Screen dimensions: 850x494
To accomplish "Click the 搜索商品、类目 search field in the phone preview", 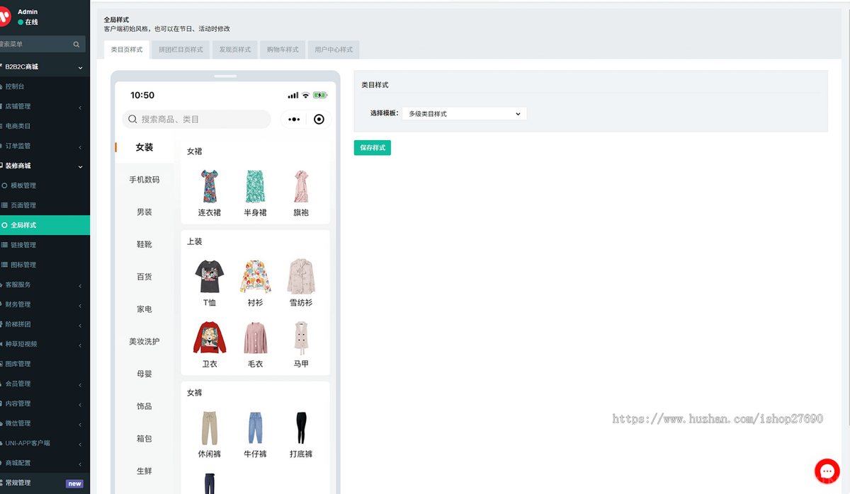I will pos(197,120).
